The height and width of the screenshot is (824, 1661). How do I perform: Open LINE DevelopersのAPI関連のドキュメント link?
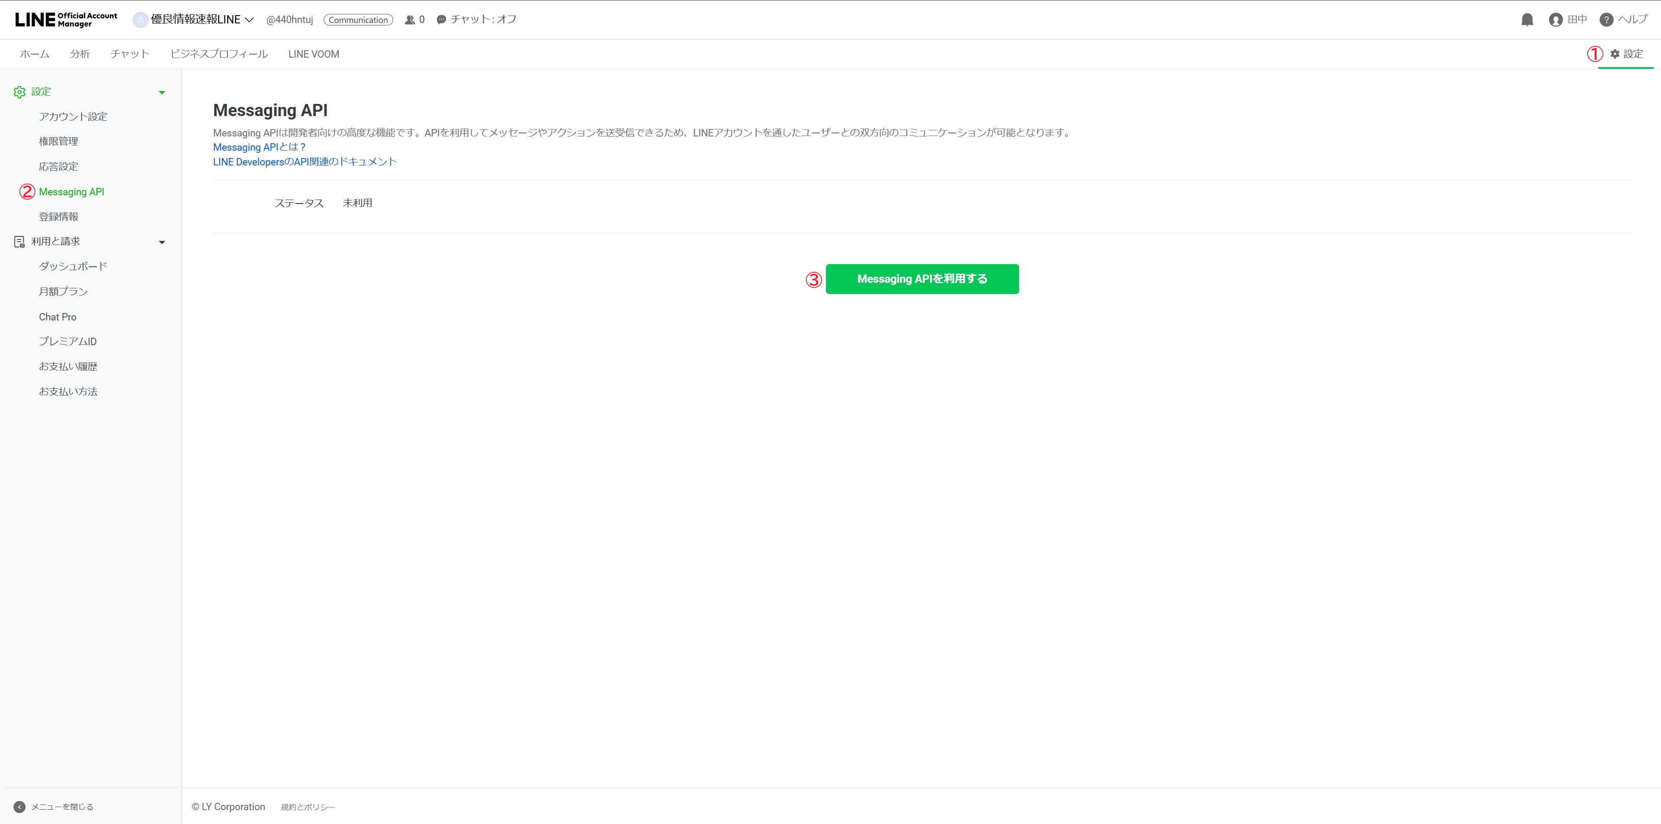coord(305,162)
